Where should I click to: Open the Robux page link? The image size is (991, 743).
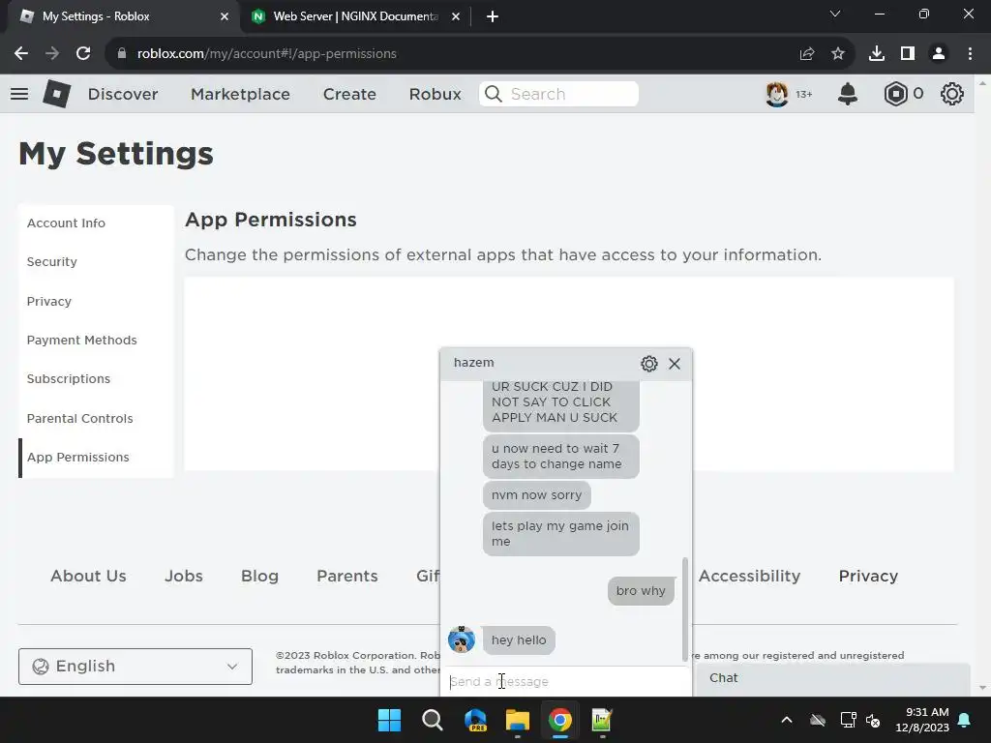click(435, 94)
